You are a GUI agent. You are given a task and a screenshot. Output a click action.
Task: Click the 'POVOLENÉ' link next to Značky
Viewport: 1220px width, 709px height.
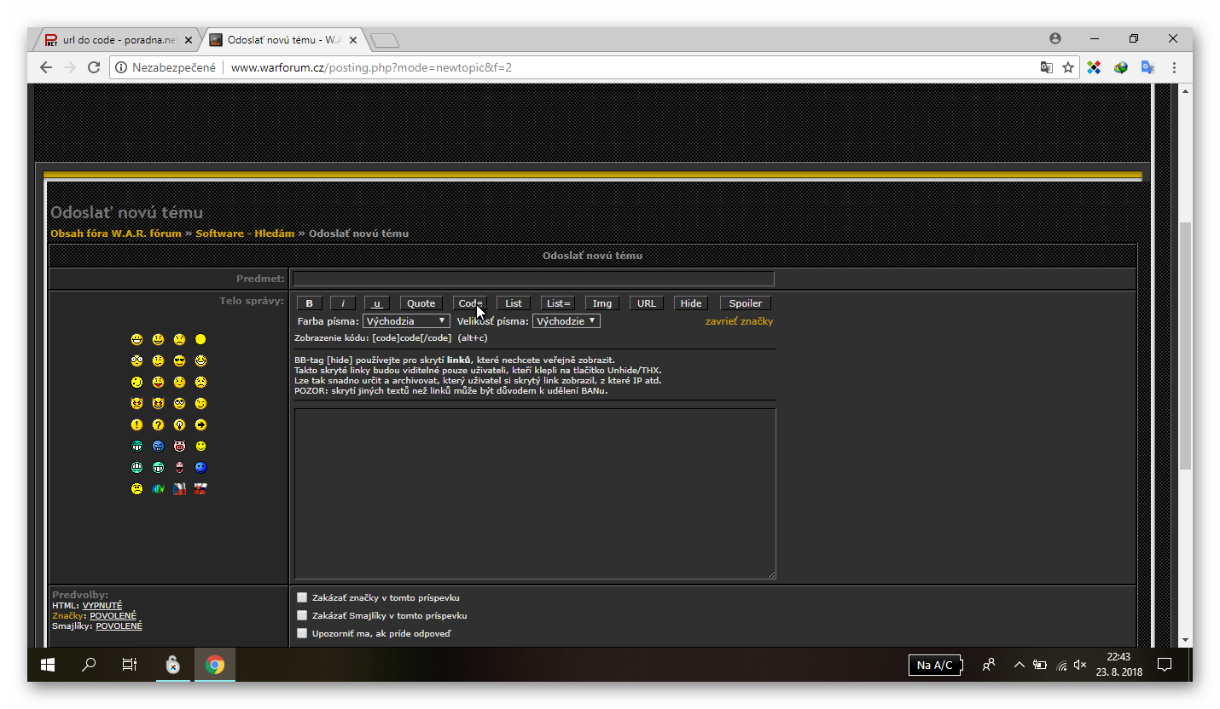coord(113,615)
